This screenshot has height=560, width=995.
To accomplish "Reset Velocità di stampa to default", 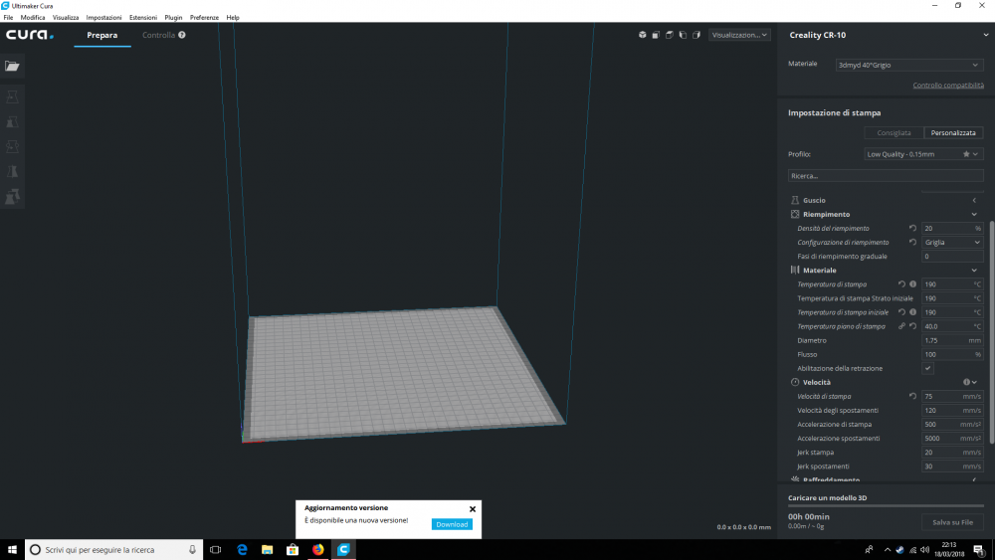I will coord(912,396).
